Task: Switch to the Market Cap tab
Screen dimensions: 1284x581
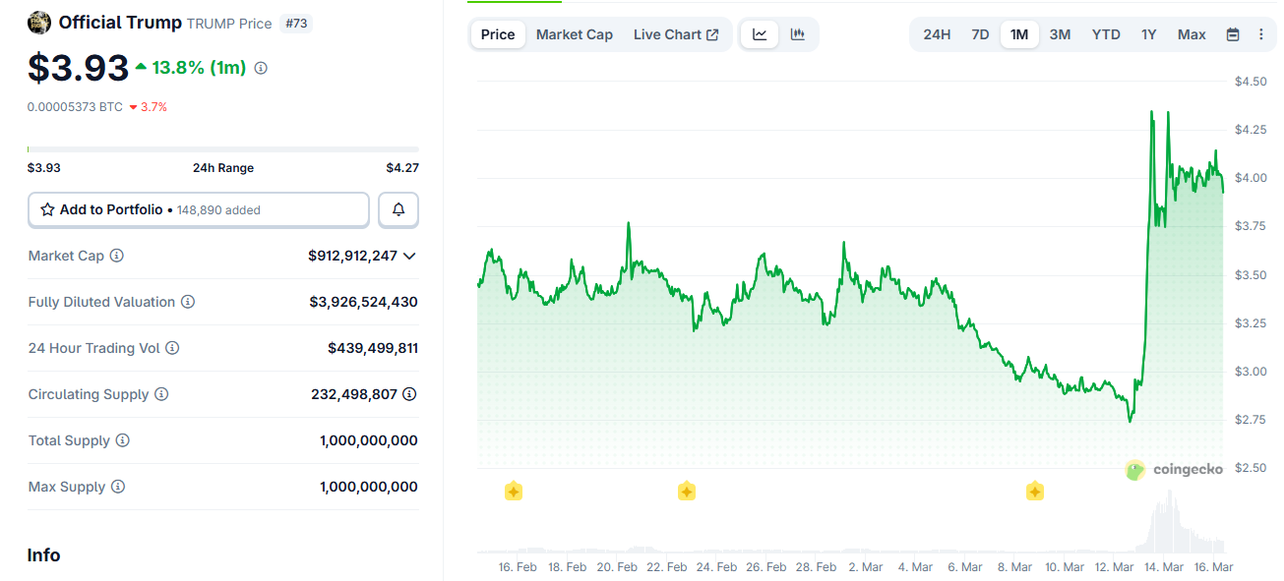Action: click(x=574, y=33)
